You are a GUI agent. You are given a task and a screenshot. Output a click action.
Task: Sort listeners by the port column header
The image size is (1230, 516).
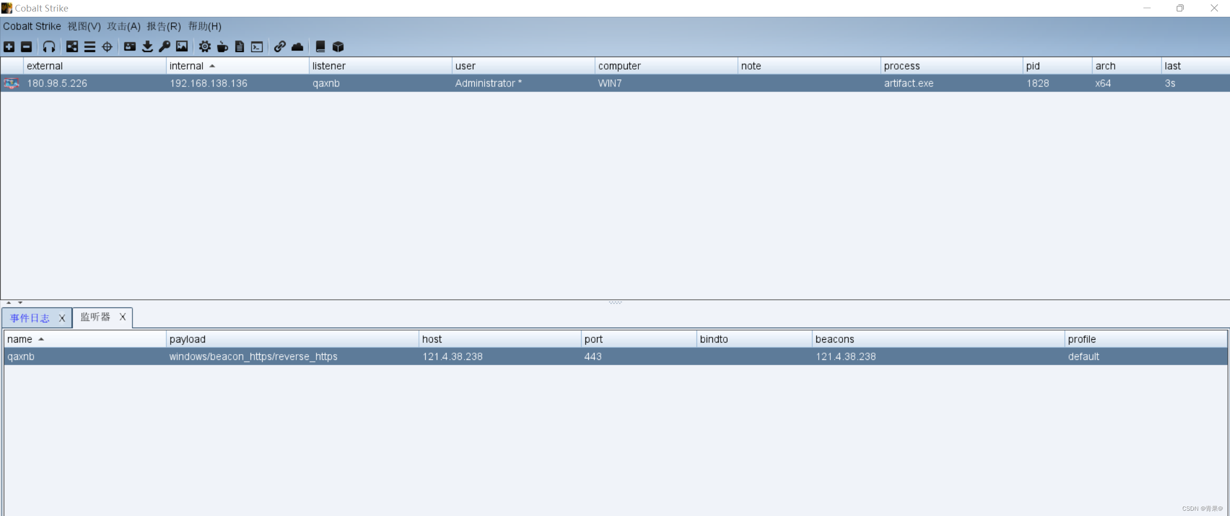tap(639, 339)
